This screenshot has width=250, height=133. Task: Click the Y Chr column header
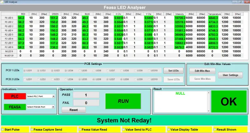149,14
